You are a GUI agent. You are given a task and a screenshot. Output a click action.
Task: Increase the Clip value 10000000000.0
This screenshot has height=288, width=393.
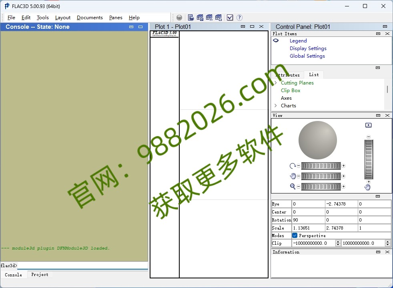[x=388, y=242]
